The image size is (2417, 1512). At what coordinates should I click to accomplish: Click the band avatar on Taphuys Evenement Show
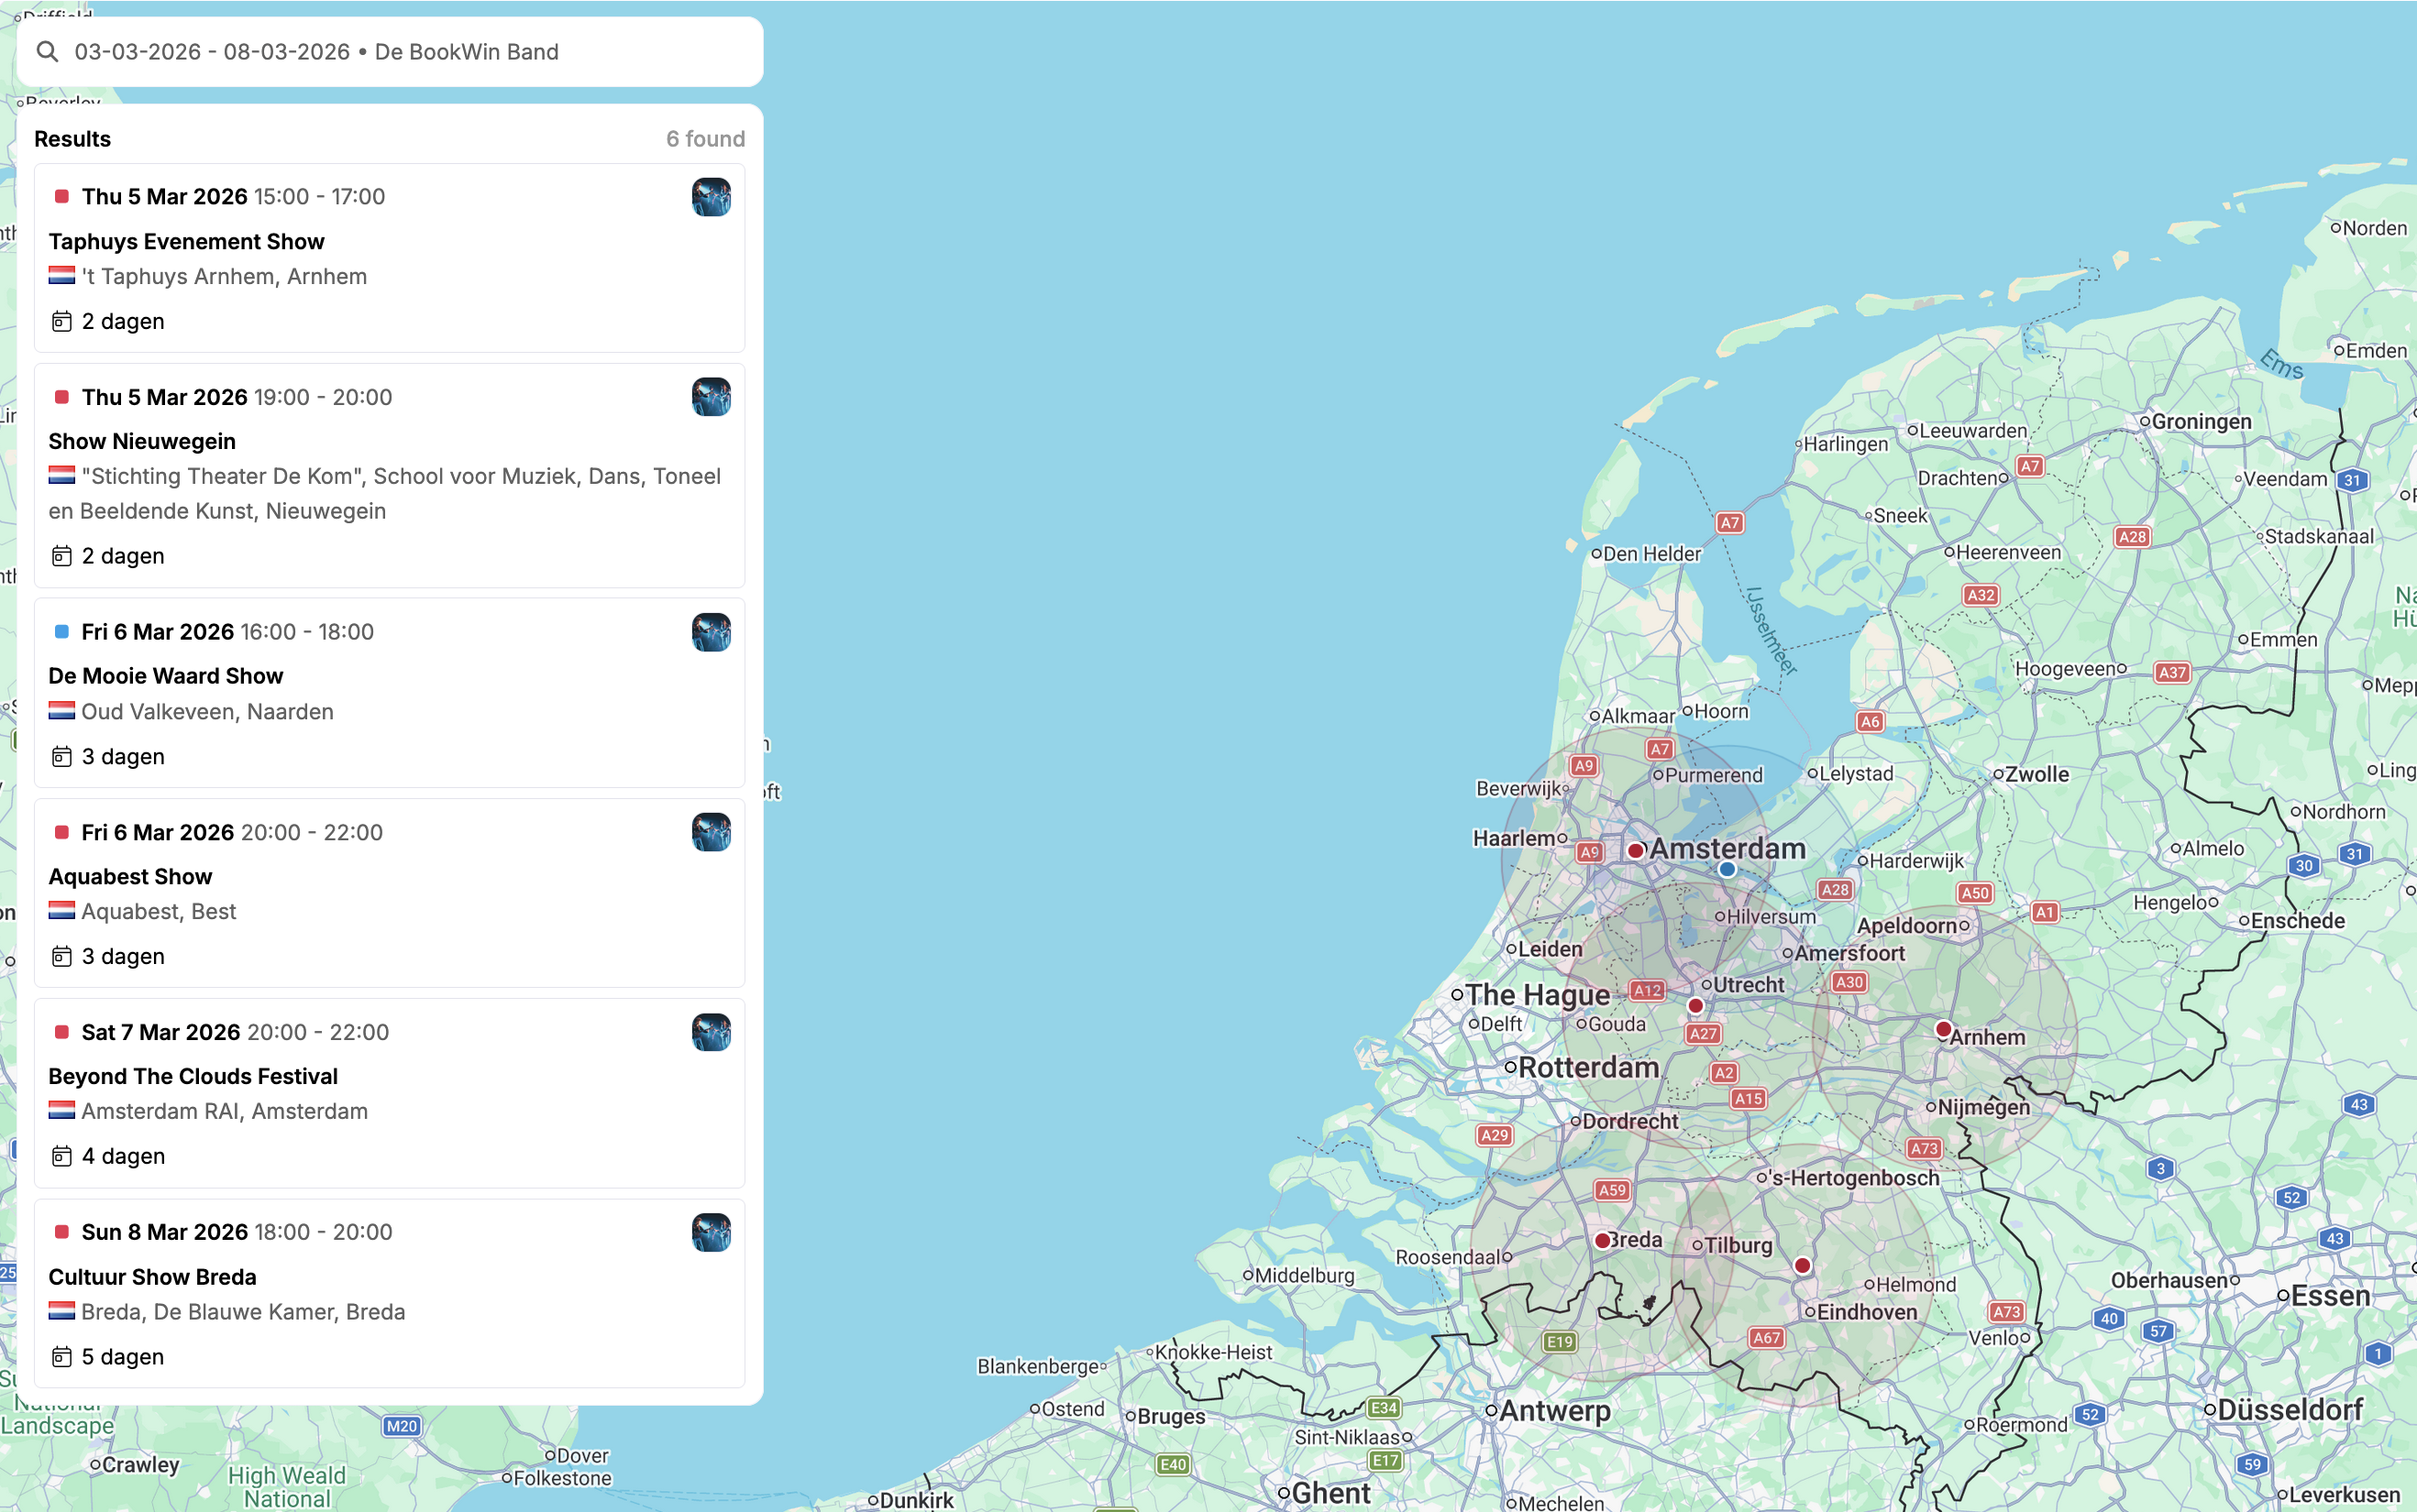pyautogui.click(x=711, y=197)
